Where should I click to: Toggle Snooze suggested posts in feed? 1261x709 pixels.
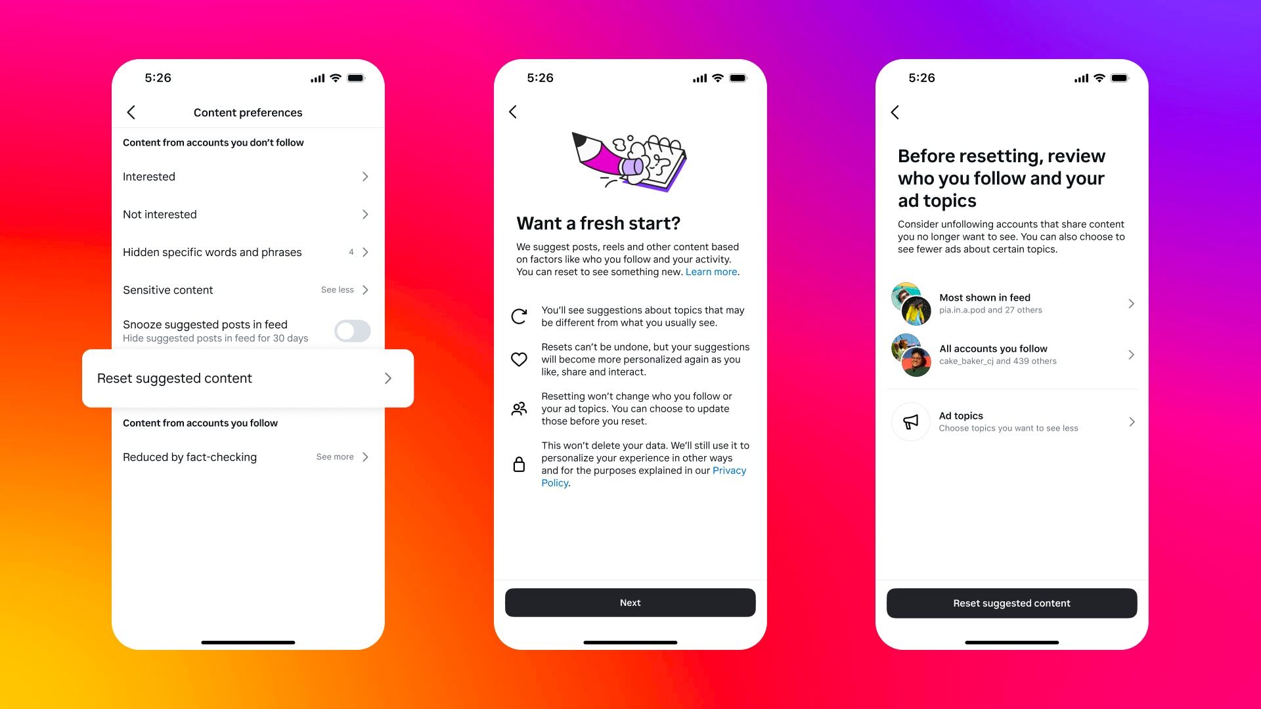point(353,329)
